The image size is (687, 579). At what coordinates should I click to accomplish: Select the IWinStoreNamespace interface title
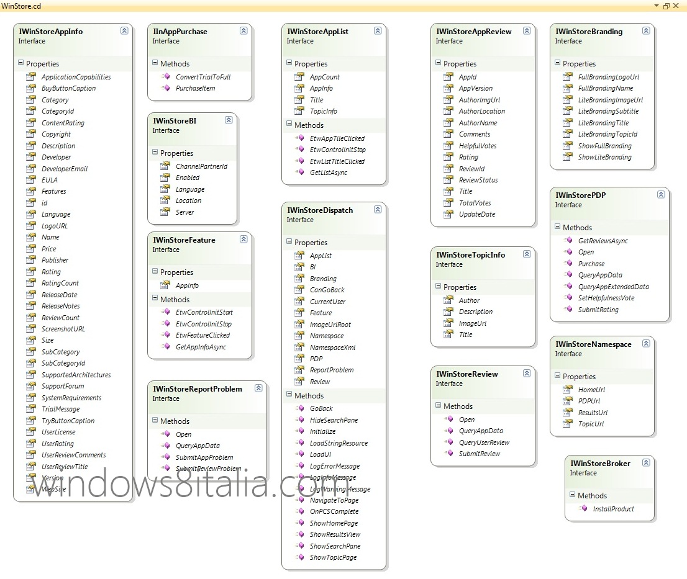[x=593, y=344]
